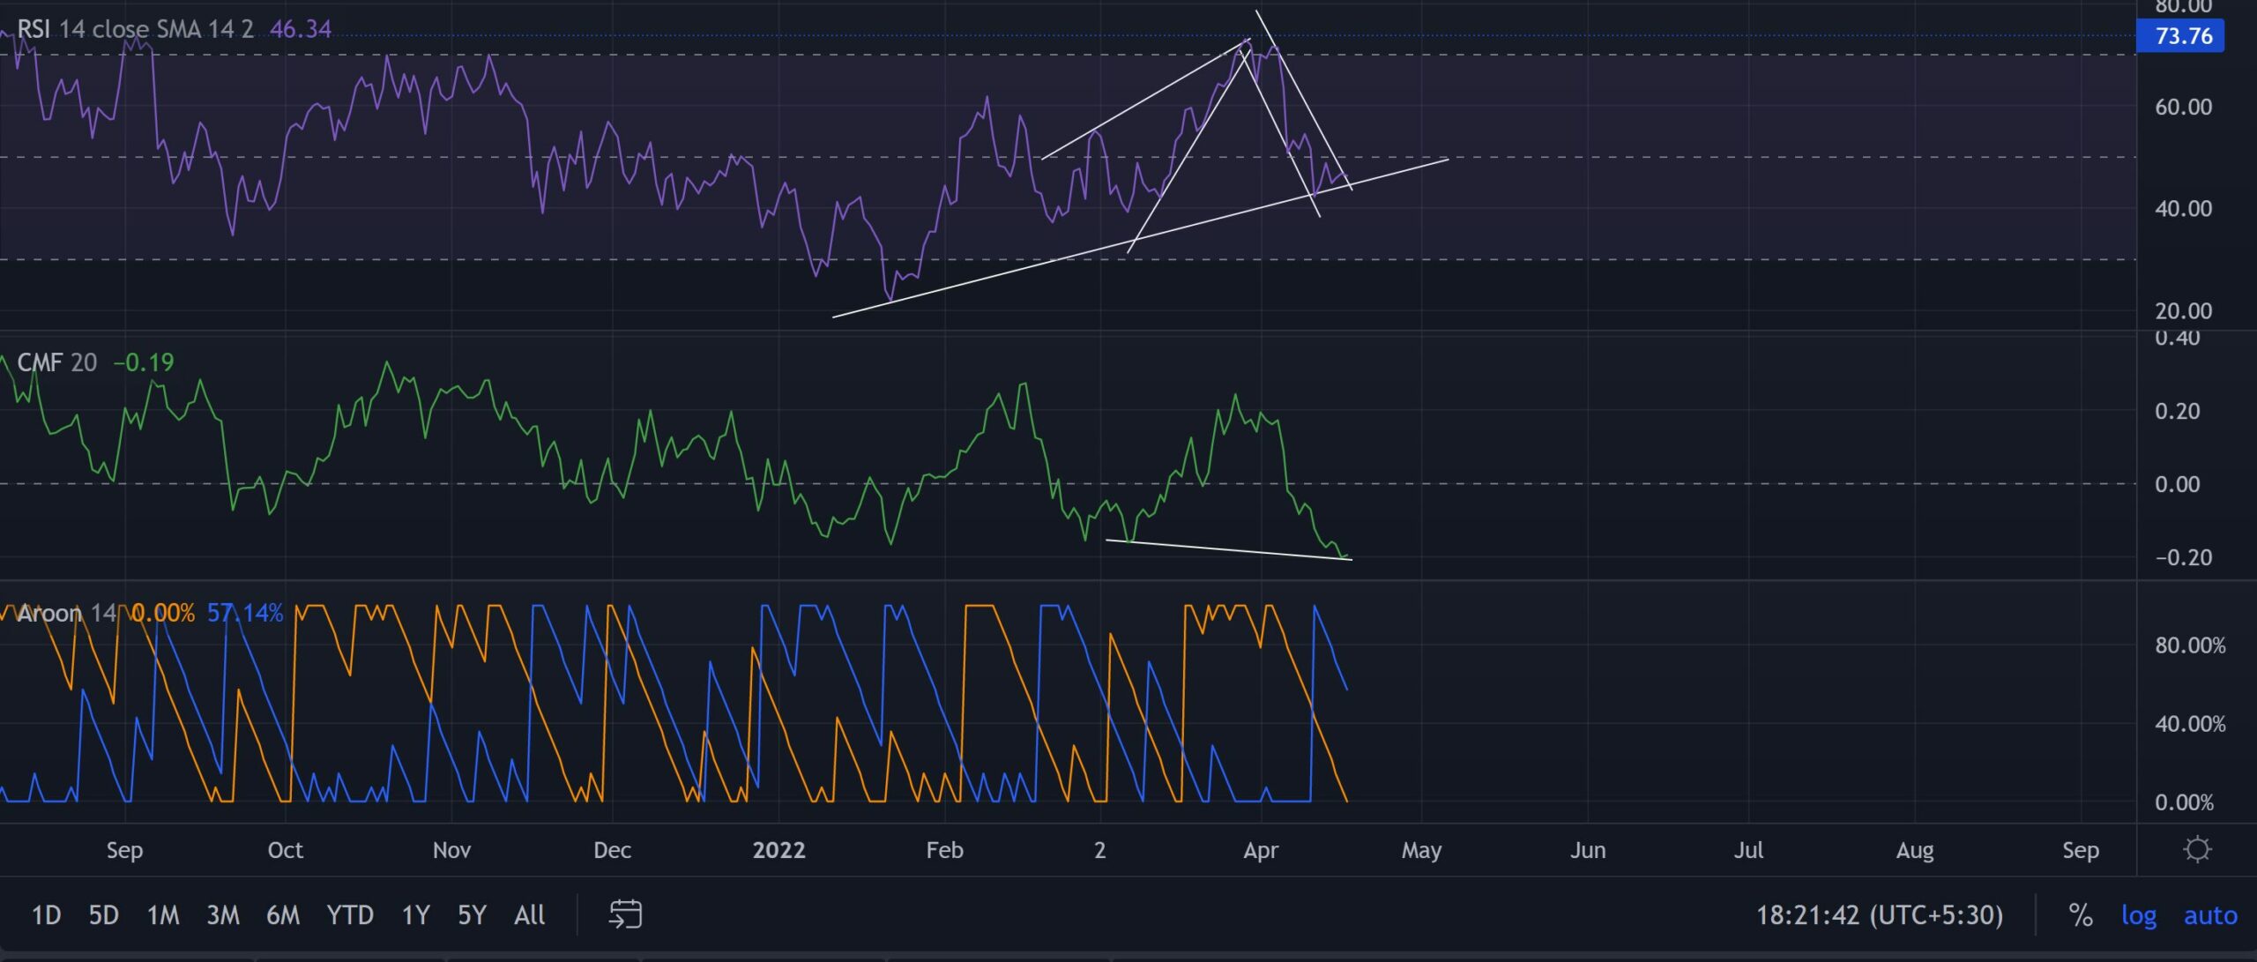This screenshot has width=2257, height=962.
Task: Click the Apr label on time axis
Action: tap(1260, 850)
